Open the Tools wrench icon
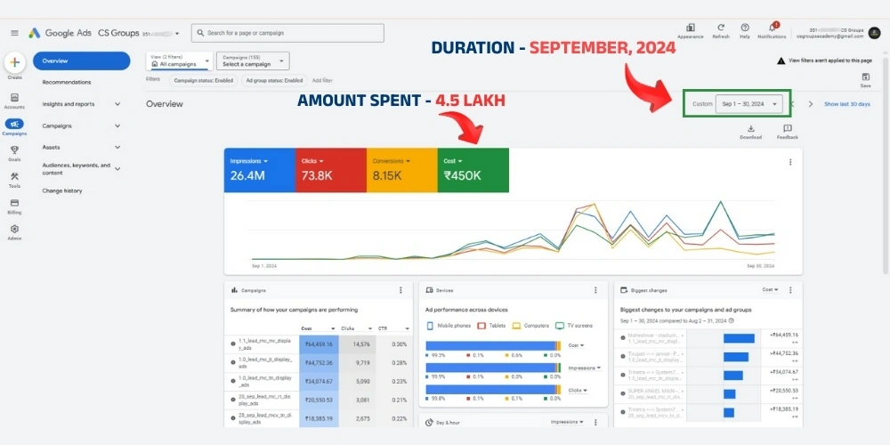The width and height of the screenshot is (890, 445). [14, 175]
